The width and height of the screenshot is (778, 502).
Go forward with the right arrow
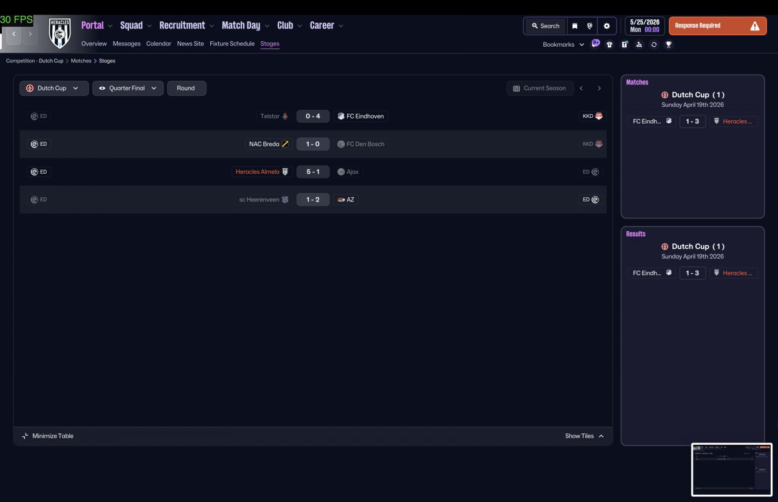coord(30,34)
